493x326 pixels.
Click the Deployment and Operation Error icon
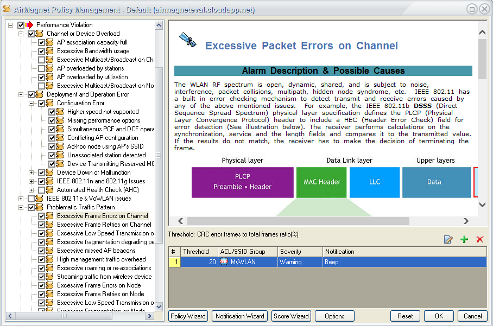click(x=40, y=94)
